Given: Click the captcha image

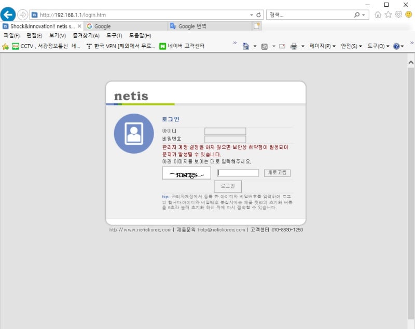Looking at the screenshot, I should point(186,173).
